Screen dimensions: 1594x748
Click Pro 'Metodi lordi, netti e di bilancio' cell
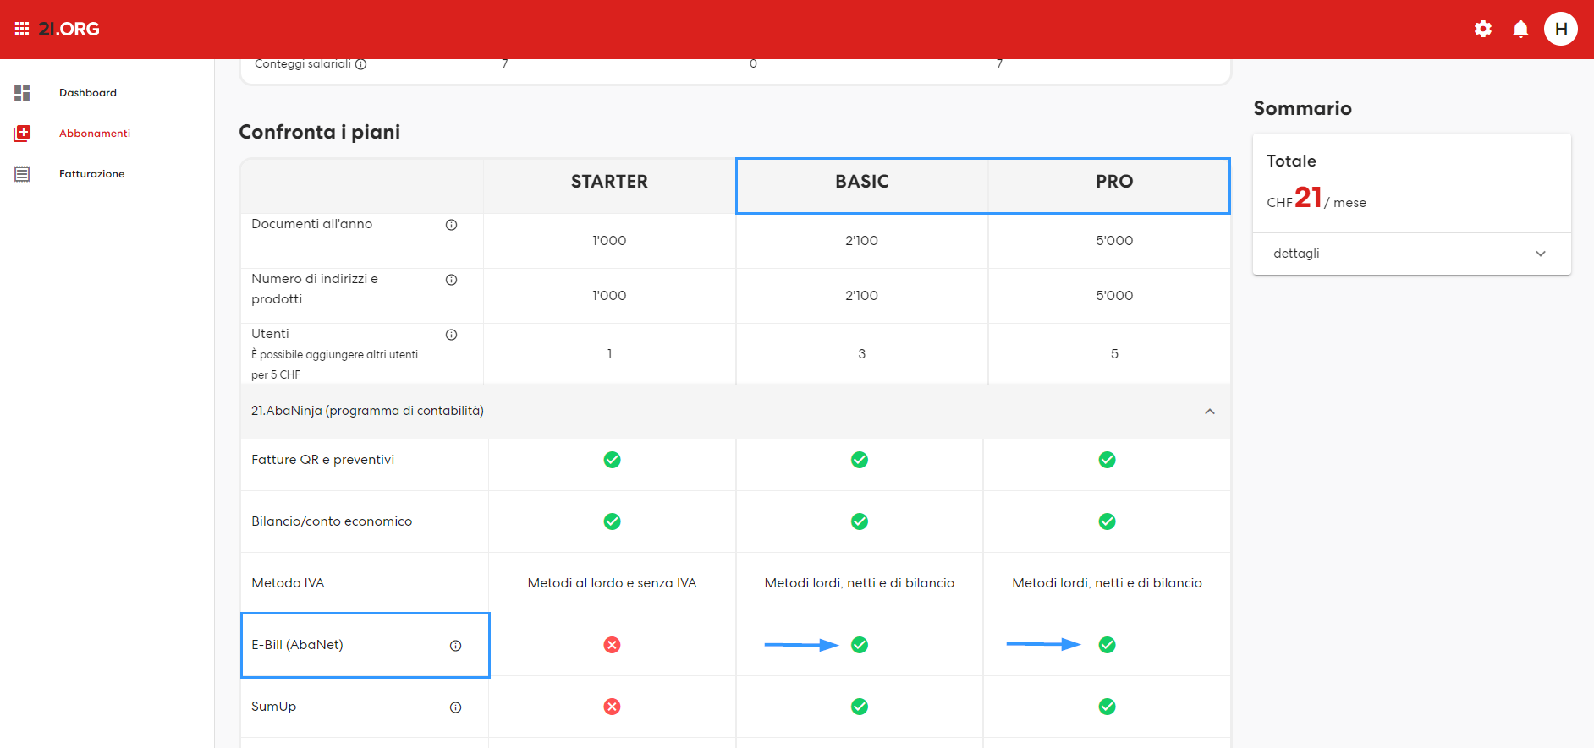[x=1107, y=583]
